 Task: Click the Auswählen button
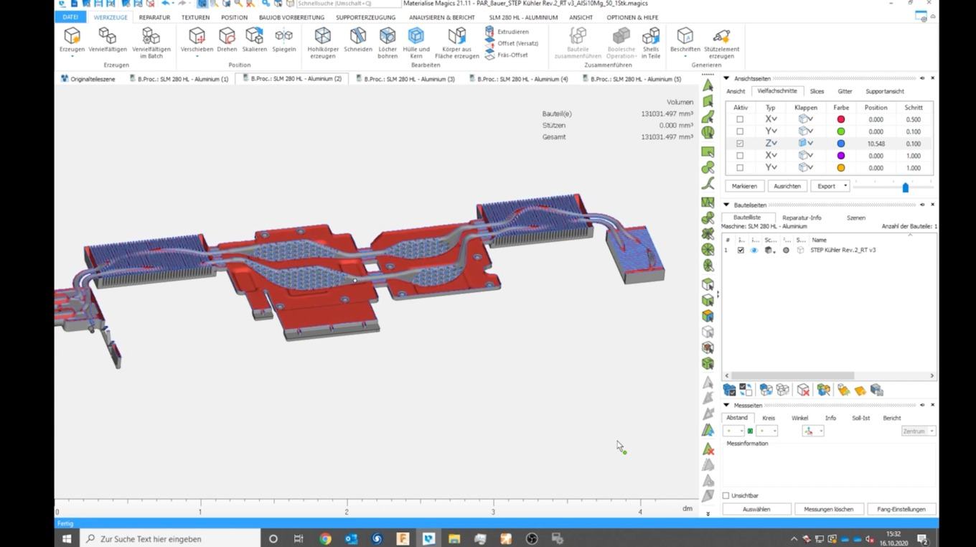click(x=756, y=509)
